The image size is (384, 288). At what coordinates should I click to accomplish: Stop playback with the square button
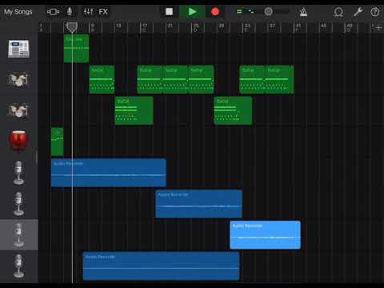pos(169,12)
